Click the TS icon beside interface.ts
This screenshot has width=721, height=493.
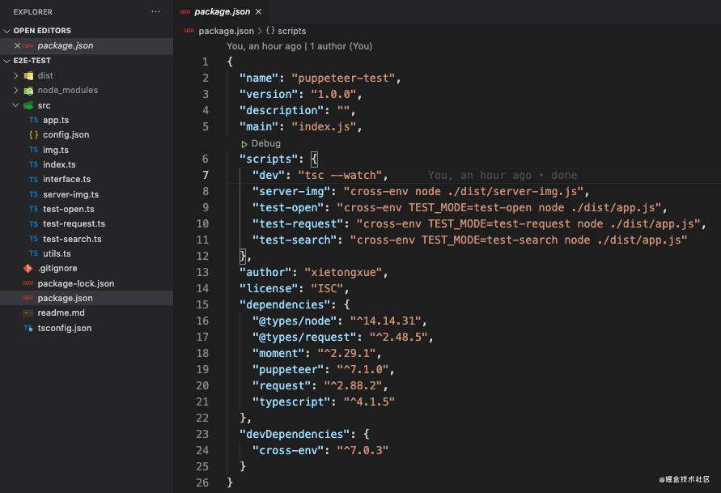click(33, 180)
